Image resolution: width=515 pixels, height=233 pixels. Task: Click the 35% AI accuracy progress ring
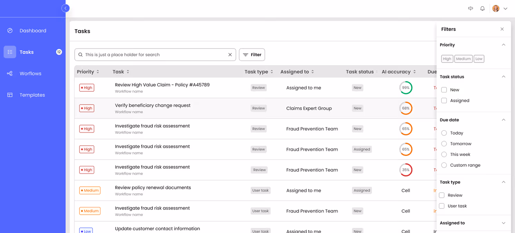[x=406, y=170]
